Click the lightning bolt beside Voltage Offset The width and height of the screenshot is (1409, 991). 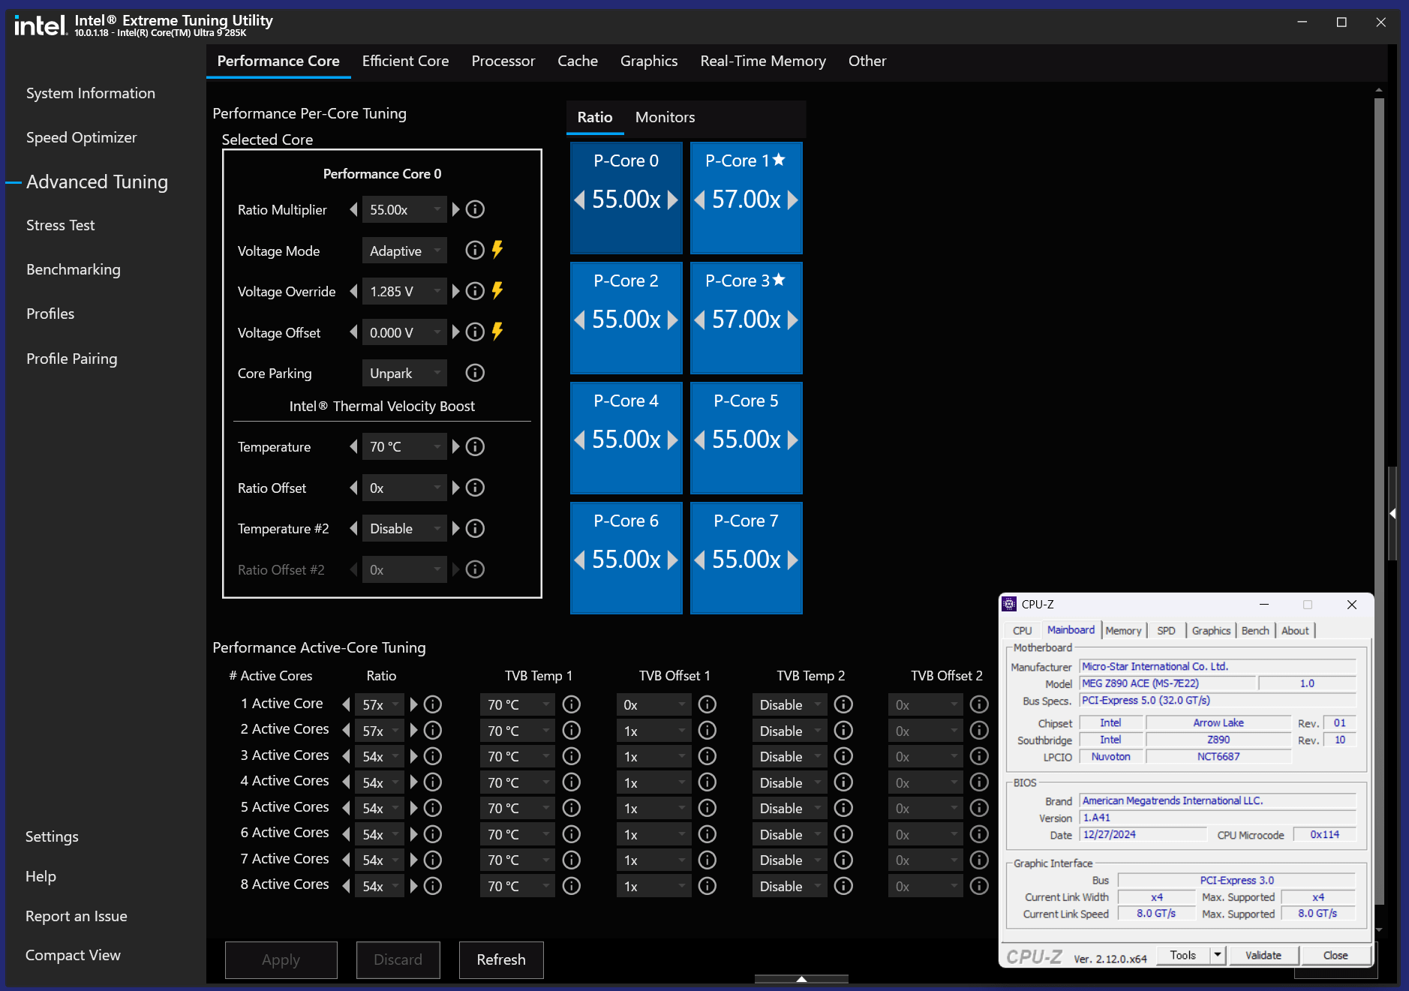pos(497,332)
